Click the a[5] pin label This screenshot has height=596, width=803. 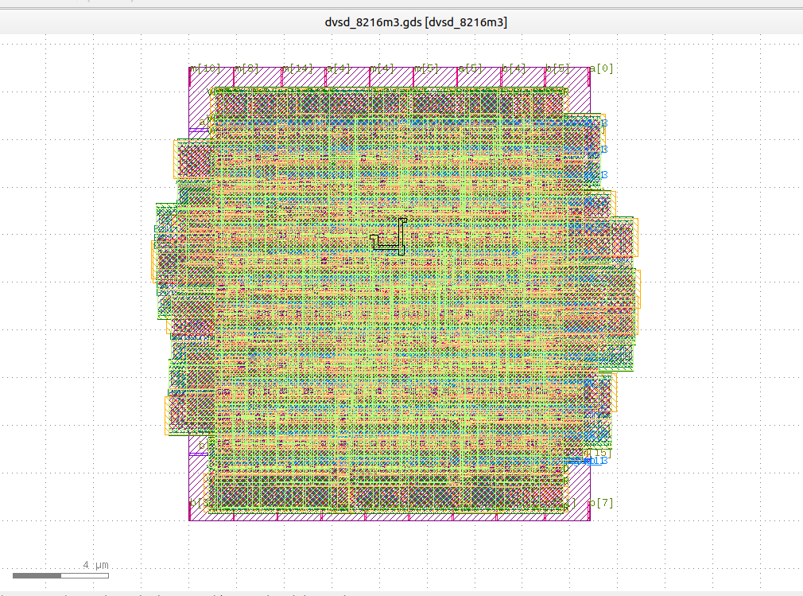click(471, 69)
